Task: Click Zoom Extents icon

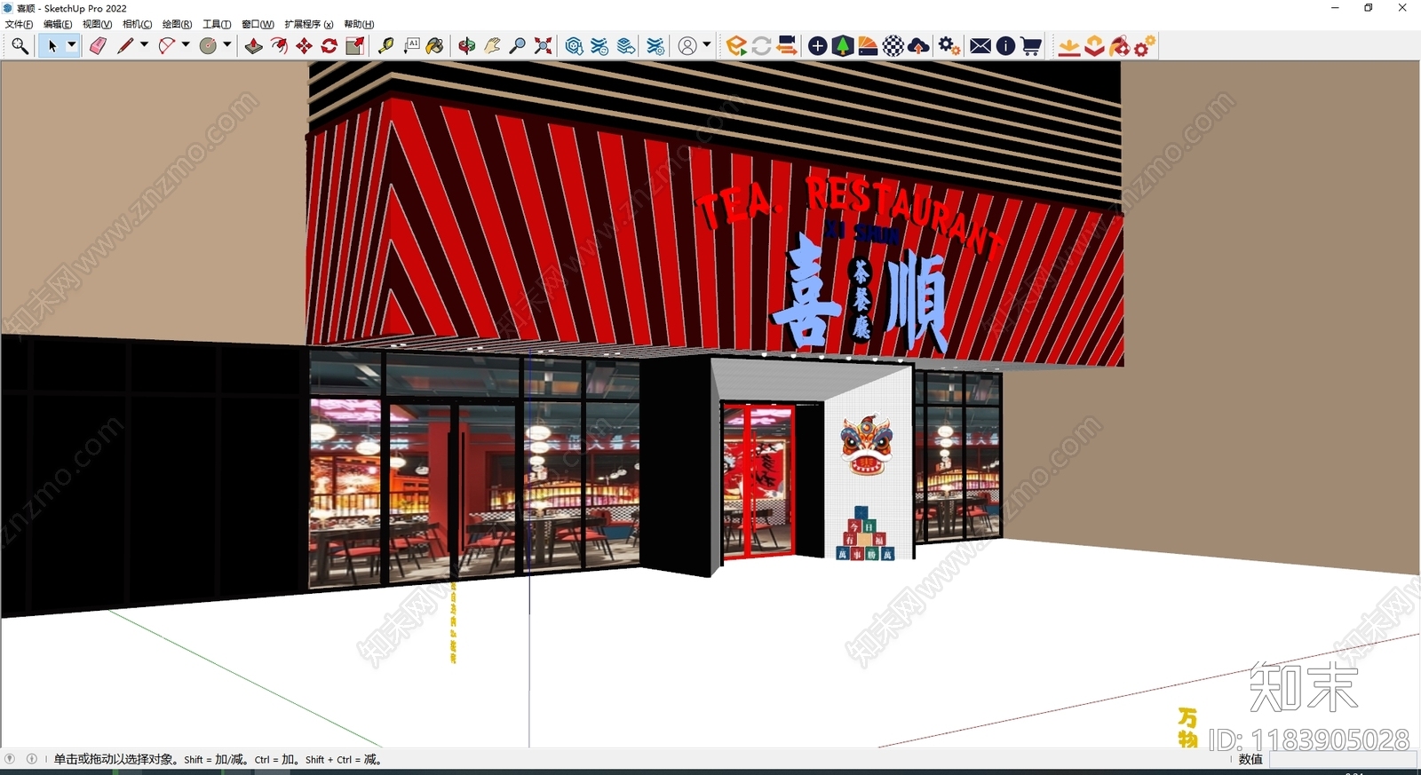Action: pyautogui.click(x=543, y=46)
